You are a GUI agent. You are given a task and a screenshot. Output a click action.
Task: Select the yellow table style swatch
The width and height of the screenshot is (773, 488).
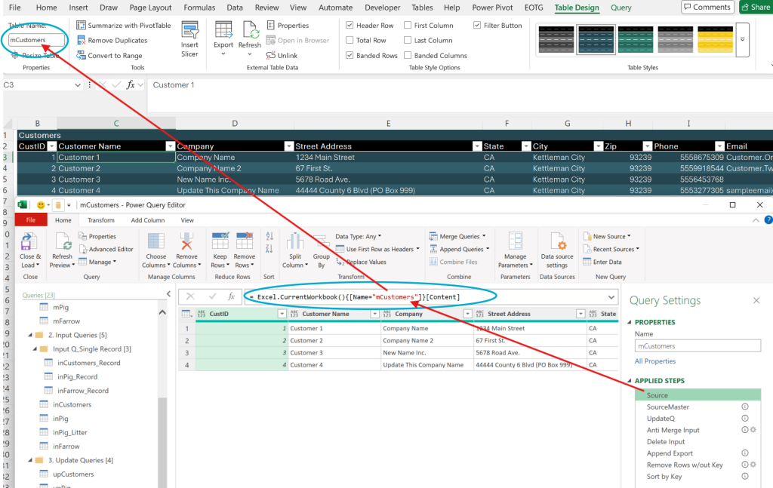(716, 39)
